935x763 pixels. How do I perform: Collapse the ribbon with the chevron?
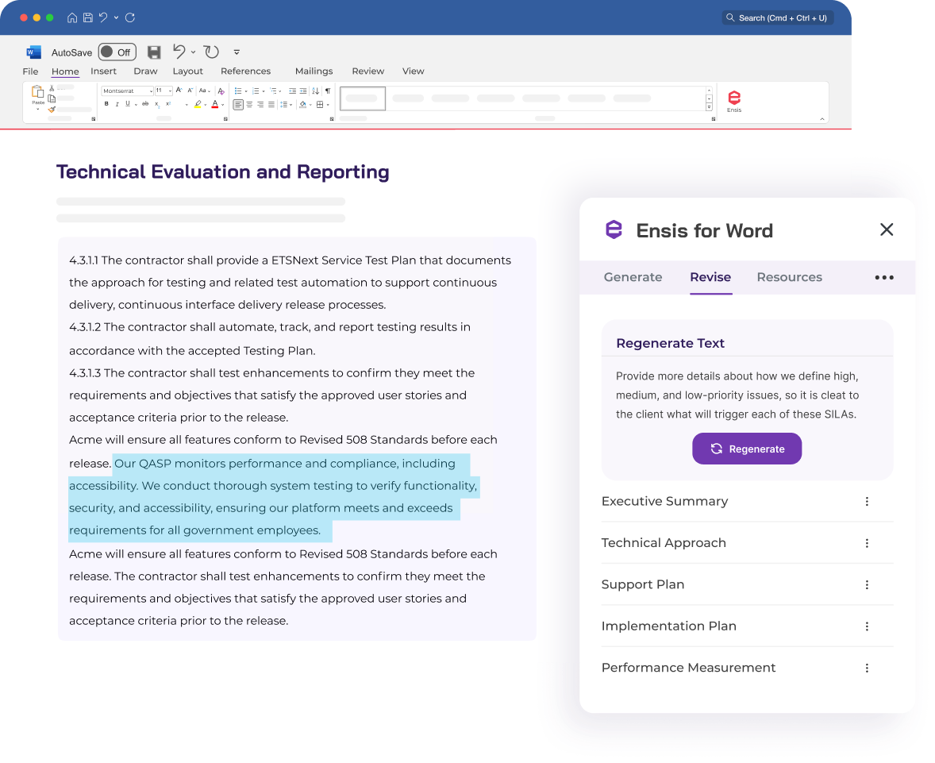click(822, 119)
